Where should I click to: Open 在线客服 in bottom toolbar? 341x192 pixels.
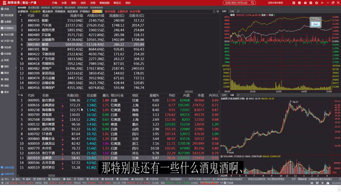(x=123, y=179)
